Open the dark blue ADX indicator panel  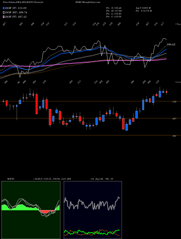click(x=93, y=210)
